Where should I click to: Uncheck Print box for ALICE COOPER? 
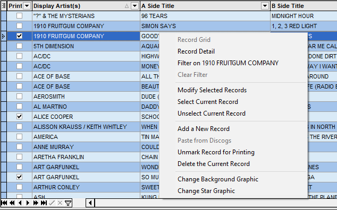[19, 117]
